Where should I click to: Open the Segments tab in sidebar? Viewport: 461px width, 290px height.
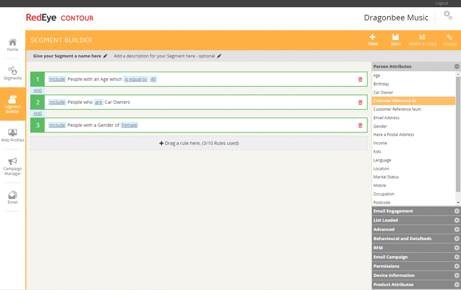coord(13,73)
